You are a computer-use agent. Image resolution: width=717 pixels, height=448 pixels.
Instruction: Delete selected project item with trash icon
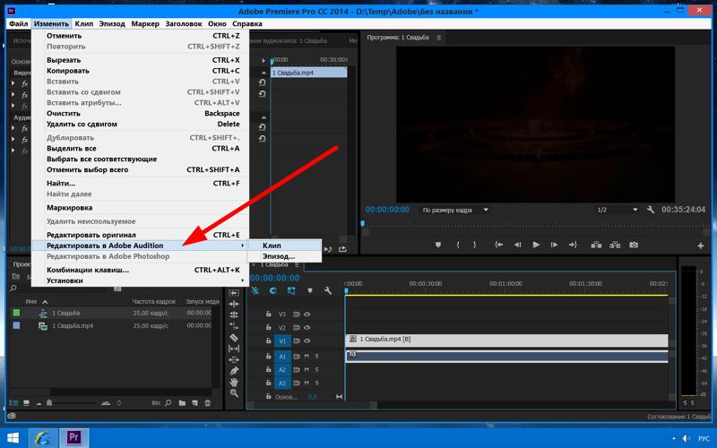coord(208,402)
